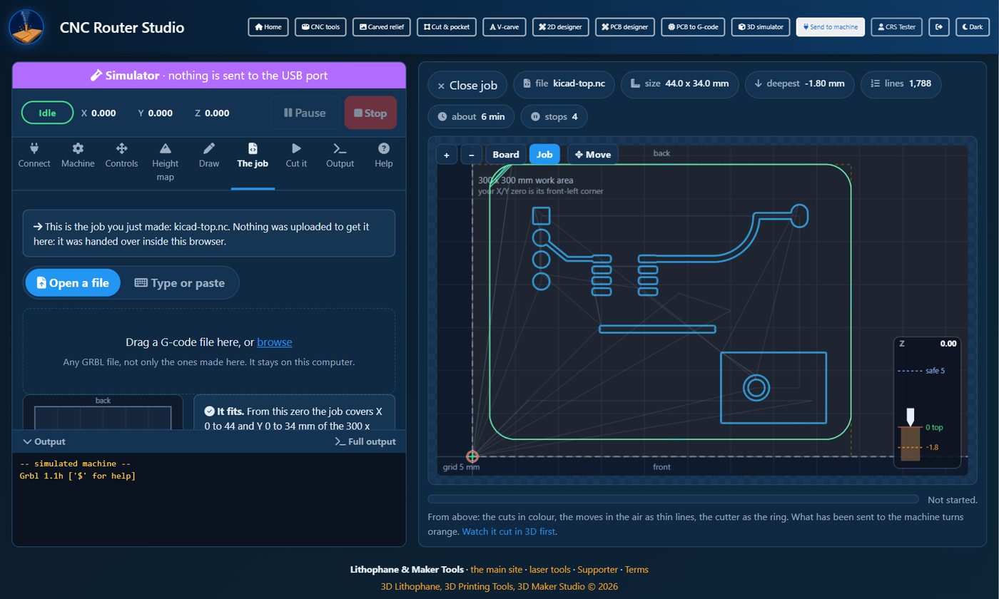Collapse the Output console panel
999x599 pixels.
coord(44,441)
